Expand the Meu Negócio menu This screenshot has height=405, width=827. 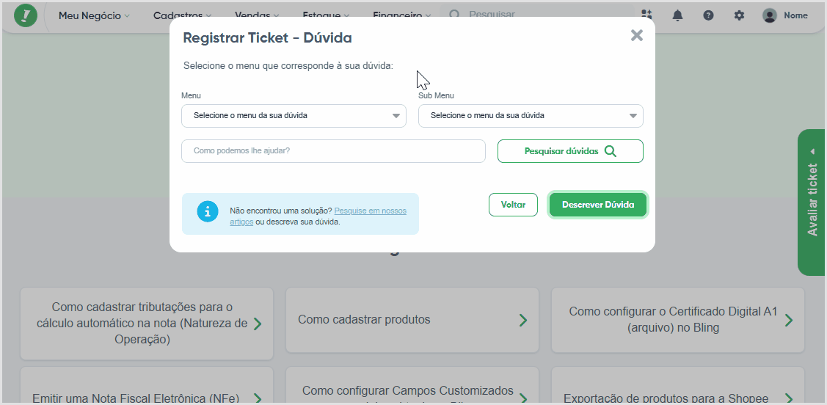(94, 16)
